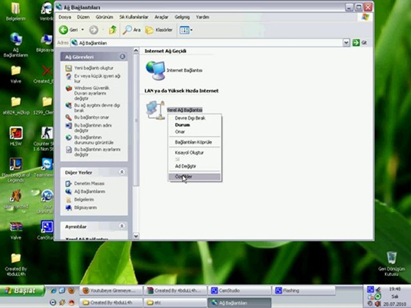Click Bu bağlantının ayarlarını değiştir link
The image size is (411, 308).
click(x=97, y=152)
